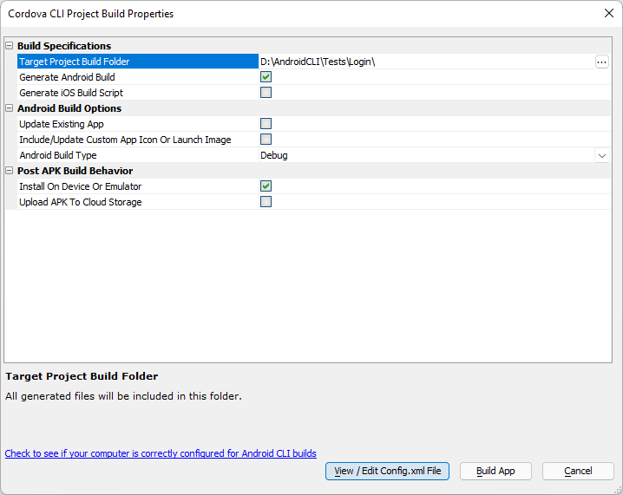Open the Android Build Type dropdown arrow
Viewport: 623px width, 495px height.
602,155
